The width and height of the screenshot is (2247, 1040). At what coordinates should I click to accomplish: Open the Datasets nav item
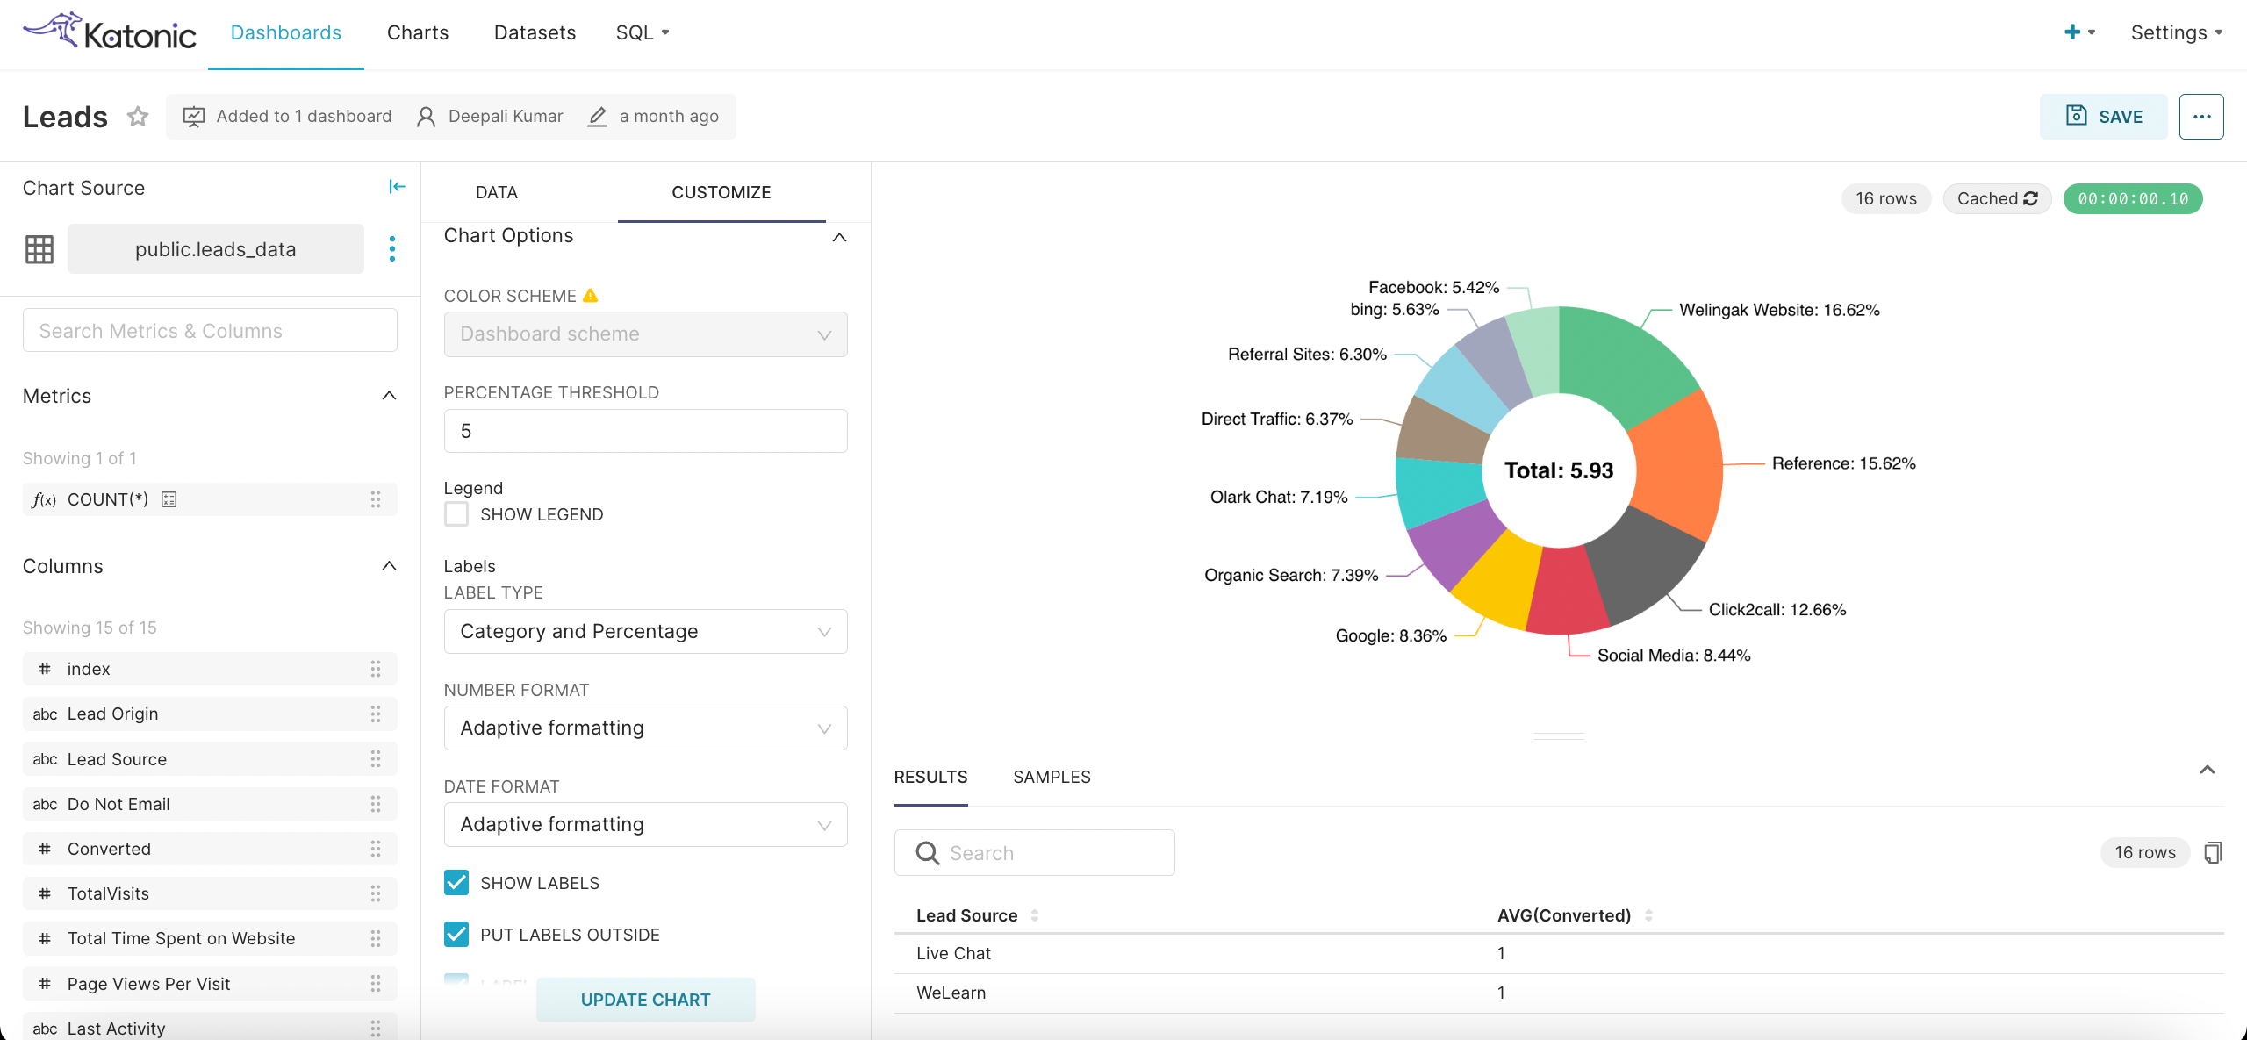[x=535, y=32]
